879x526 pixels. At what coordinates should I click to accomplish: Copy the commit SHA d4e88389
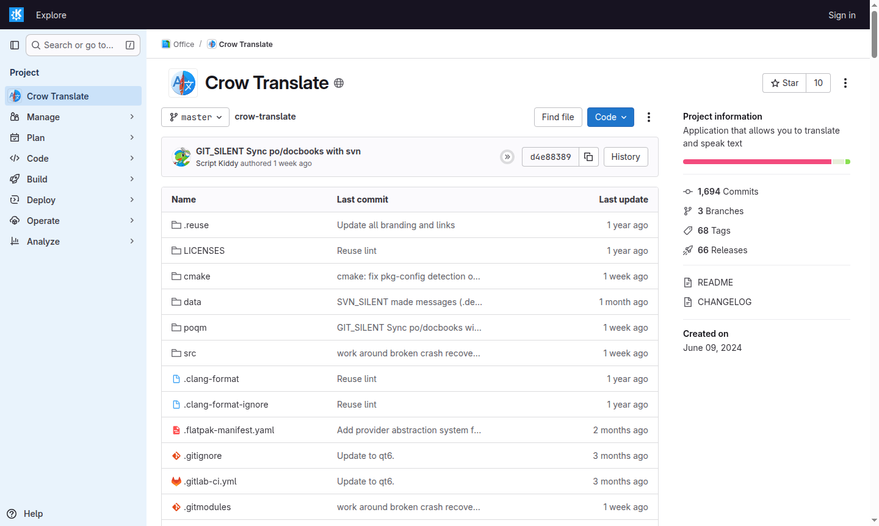(588, 157)
